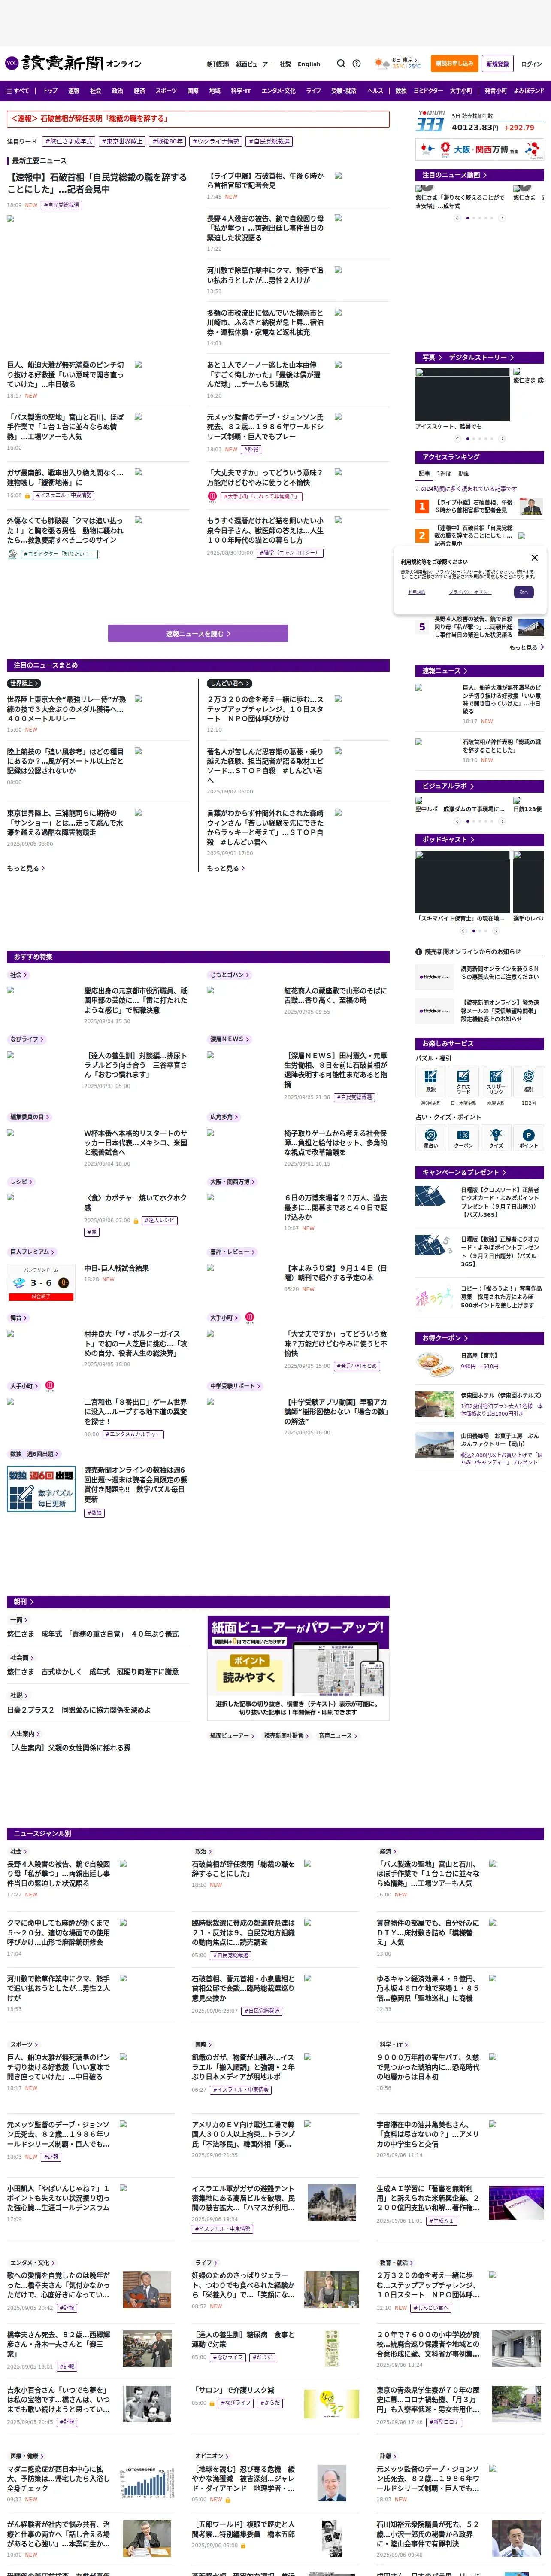Open the English header link
The width and height of the screenshot is (551, 2576).
pos(309,64)
